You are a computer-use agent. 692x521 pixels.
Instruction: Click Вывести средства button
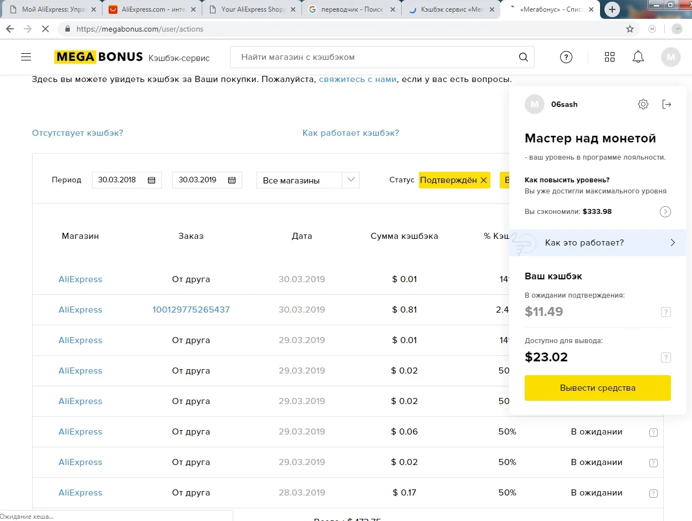click(x=598, y=388)
